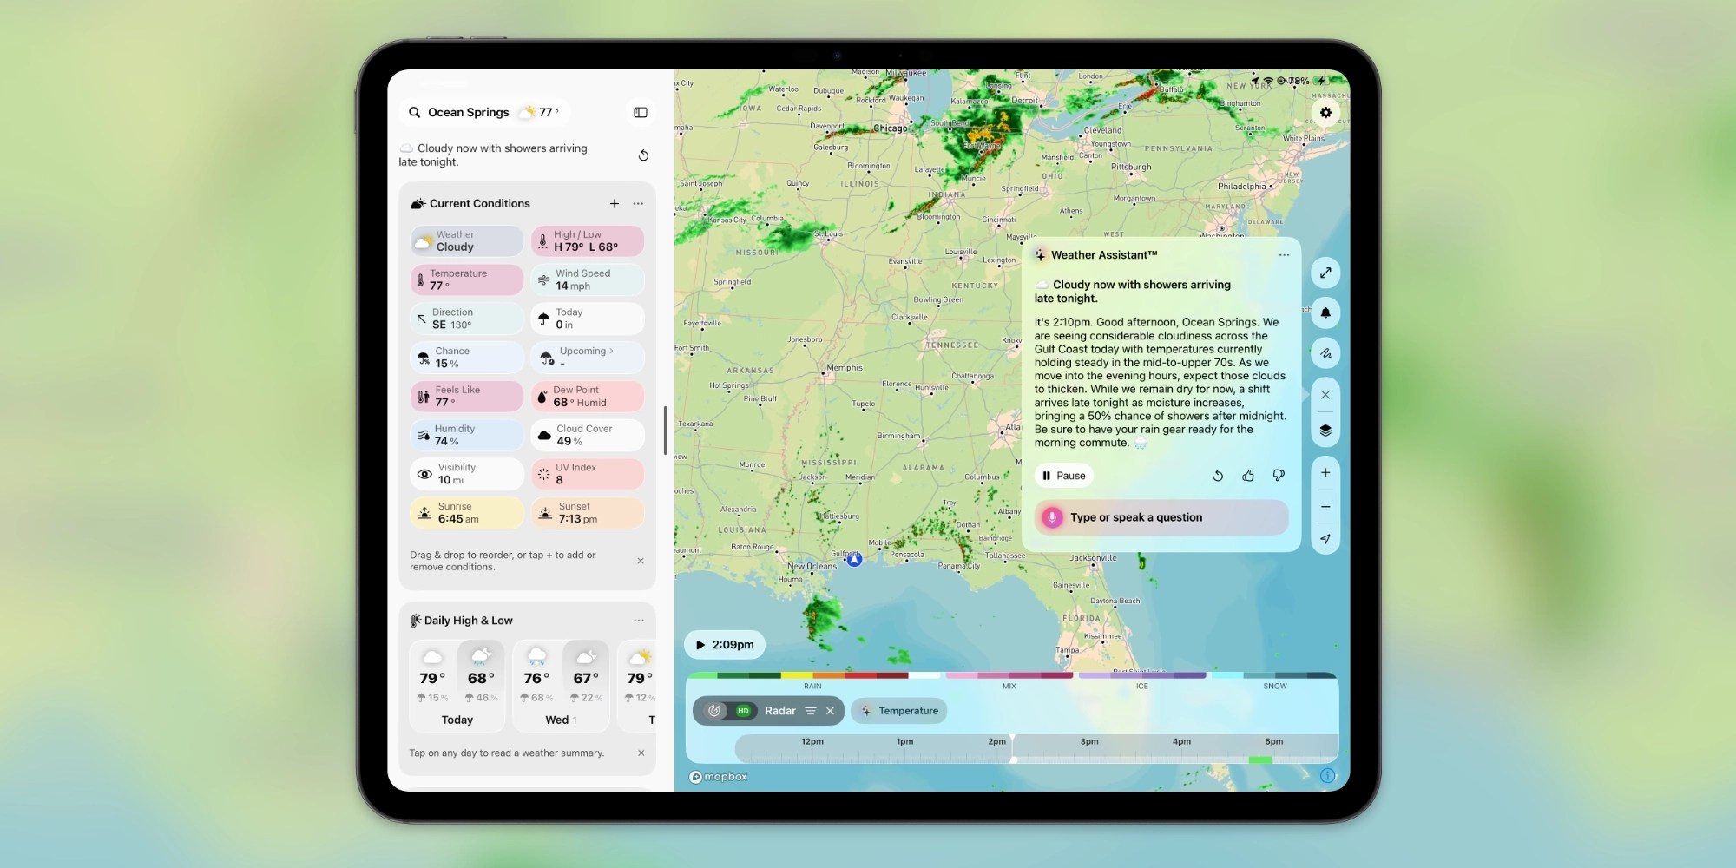Zoom out on the map
This screenshot has width=1736, height=868.
[1325, 507]
